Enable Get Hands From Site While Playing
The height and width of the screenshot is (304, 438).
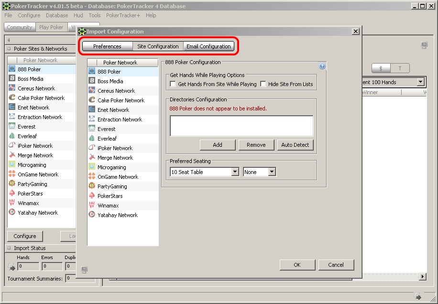173,84
